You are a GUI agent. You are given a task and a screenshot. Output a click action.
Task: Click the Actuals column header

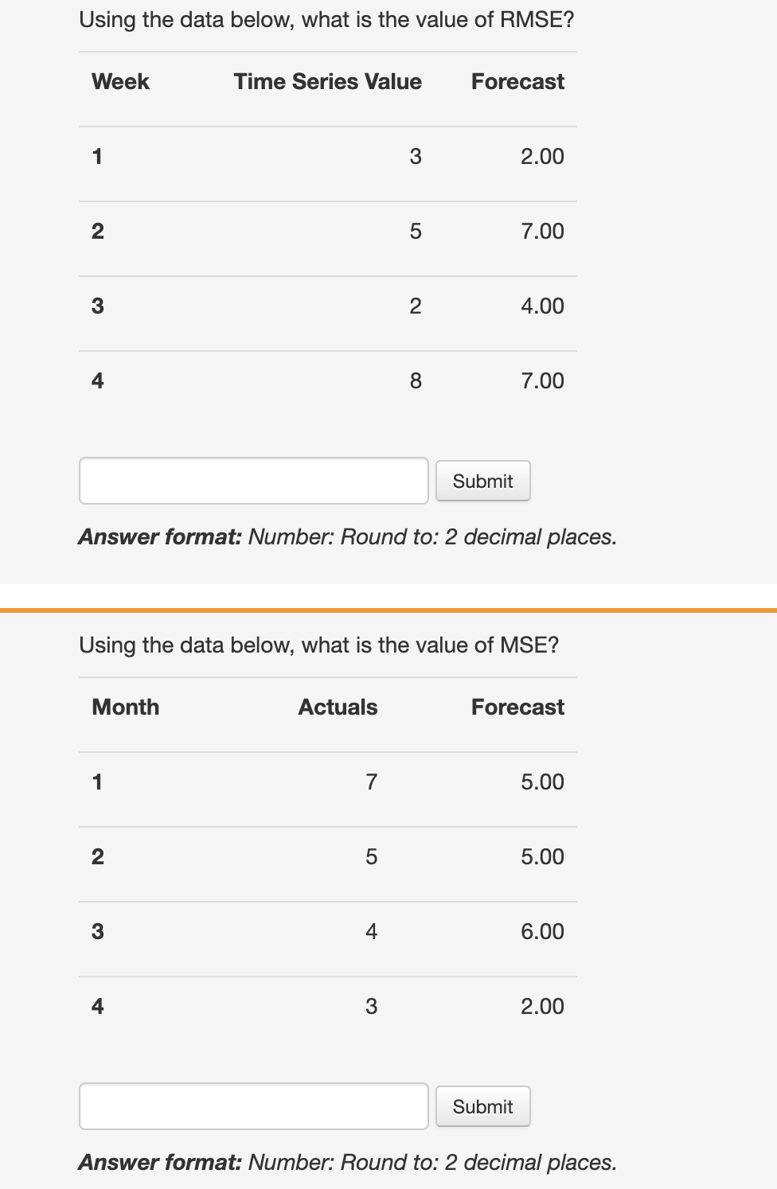(x=338, y=707)
